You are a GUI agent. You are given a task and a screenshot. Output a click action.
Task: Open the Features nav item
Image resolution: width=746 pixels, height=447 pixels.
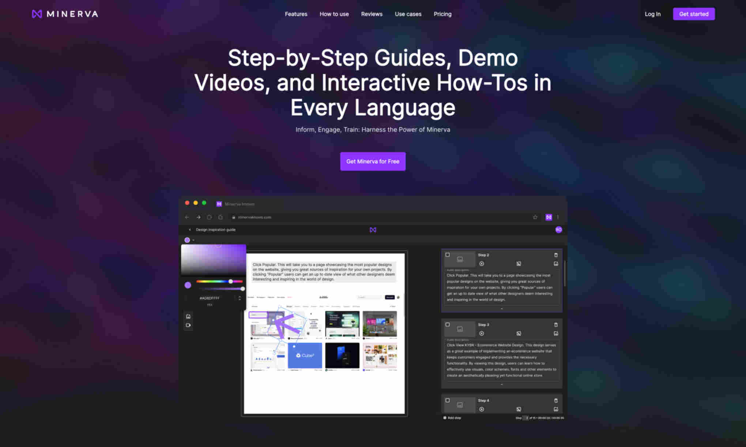point(296,14)
